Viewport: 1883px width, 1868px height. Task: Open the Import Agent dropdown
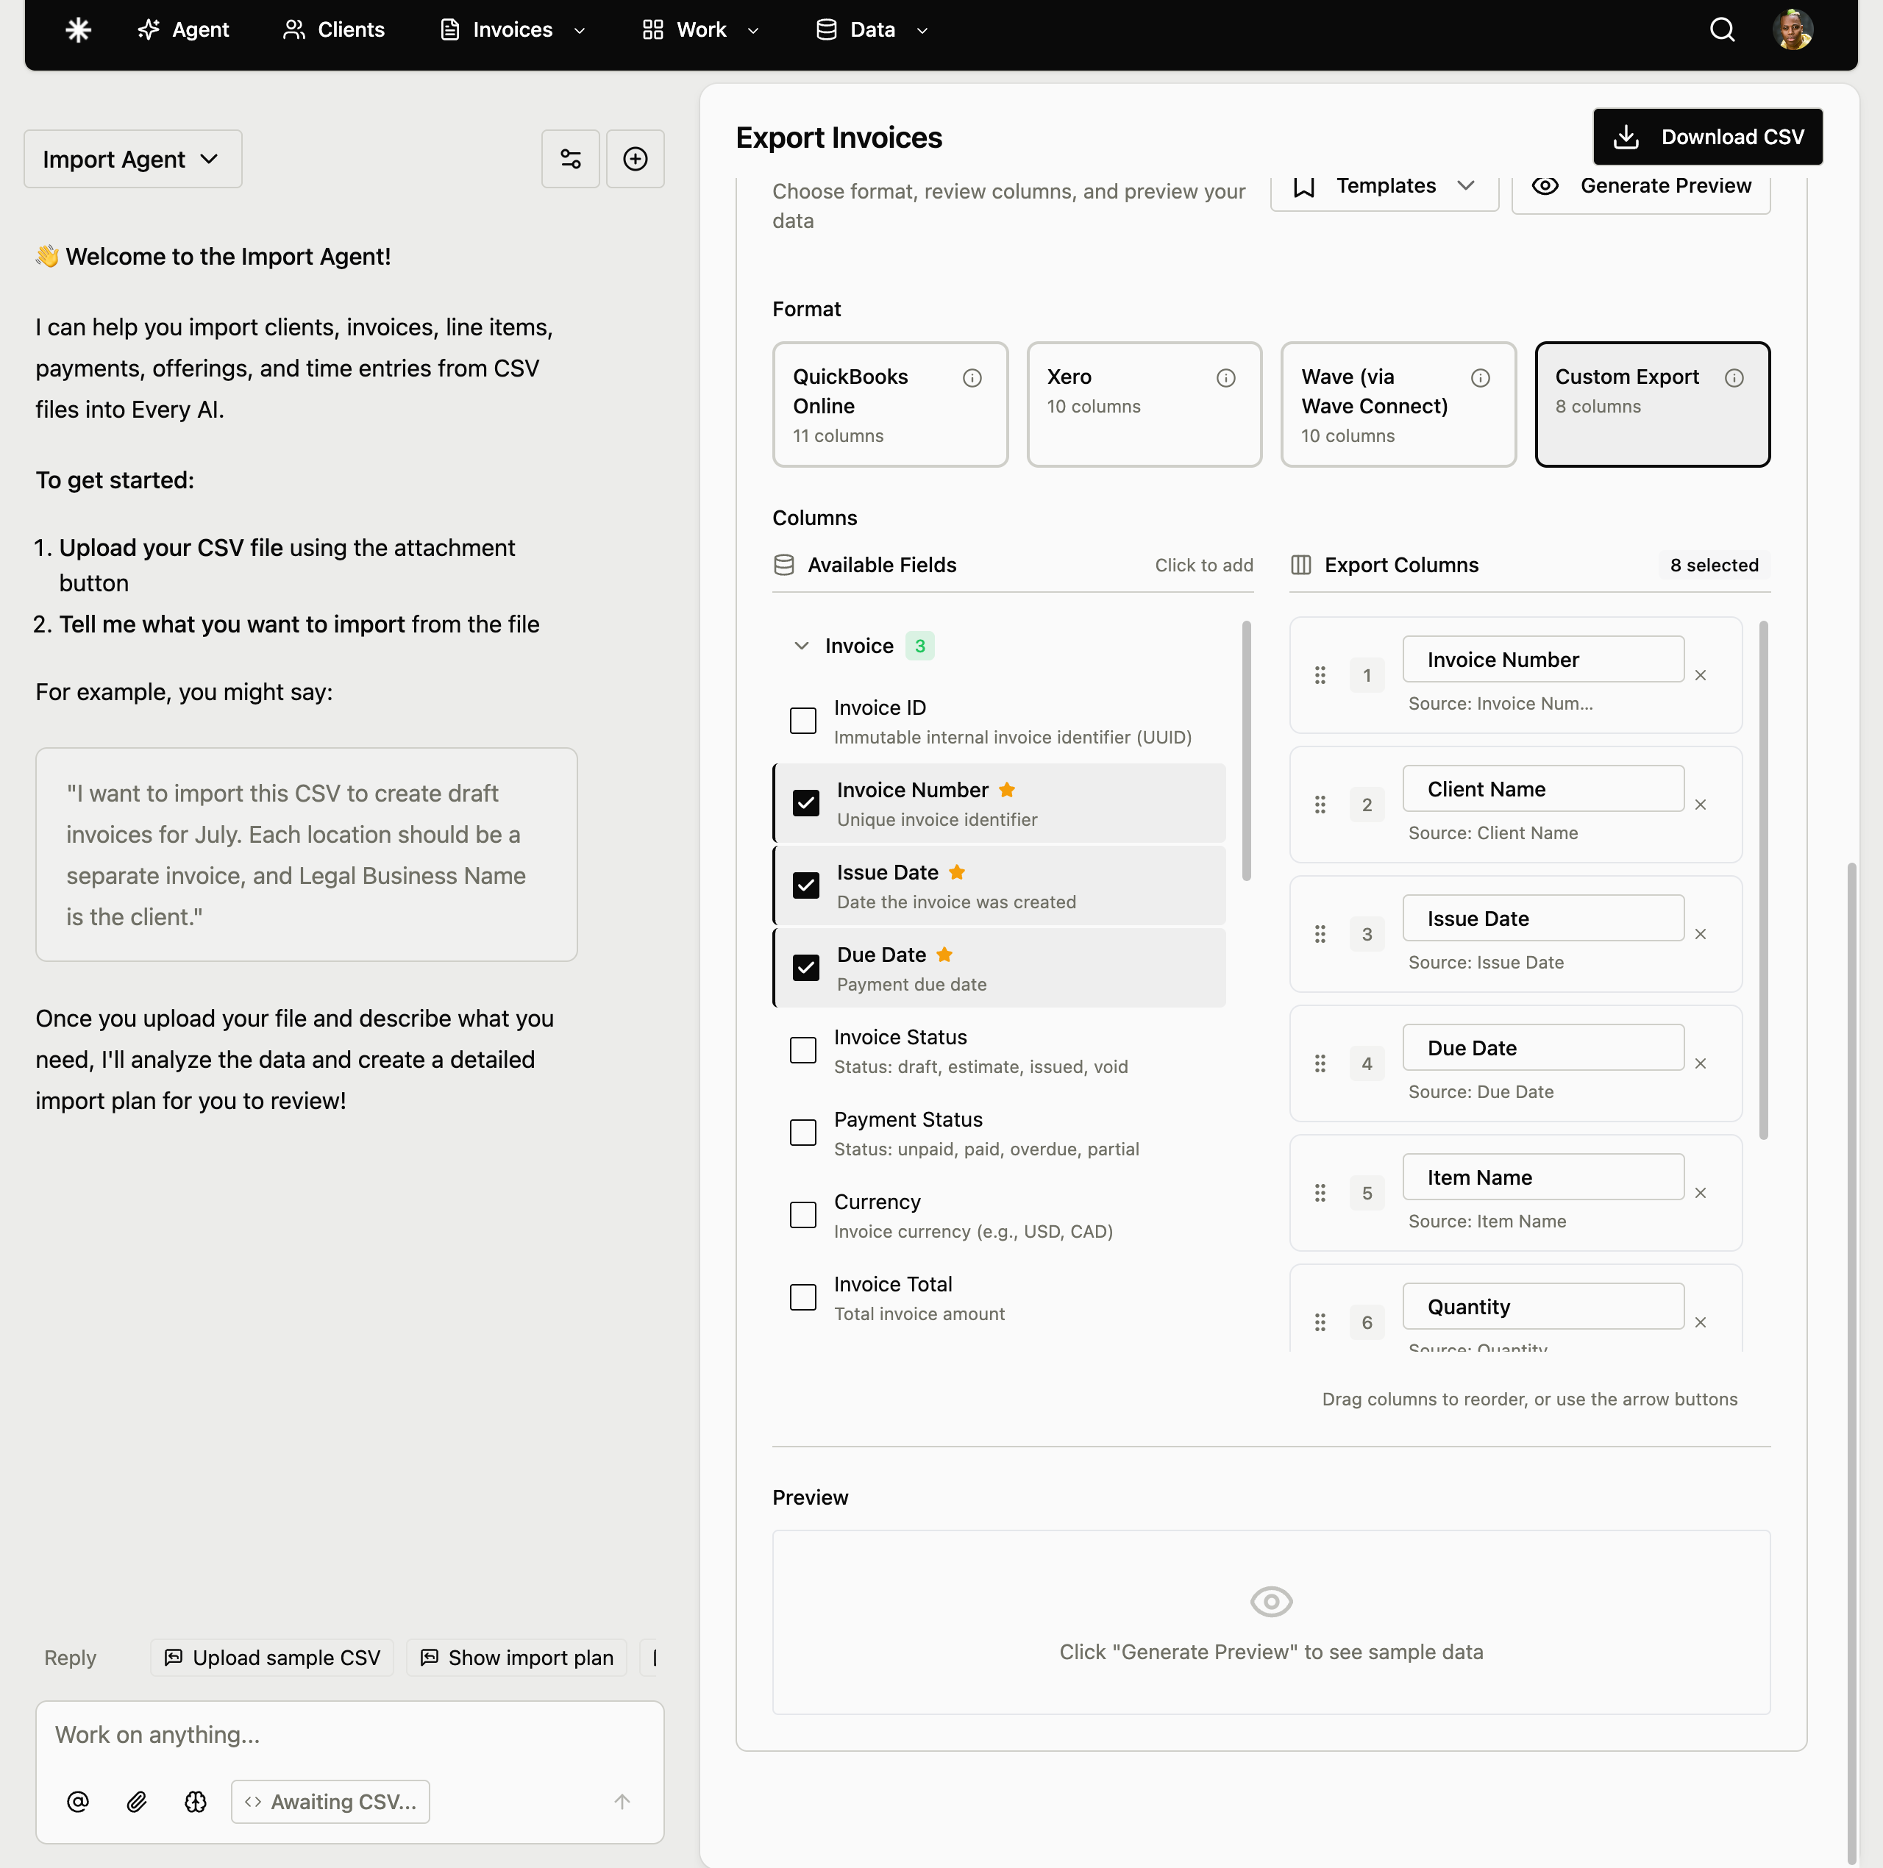(x=132, y=158)
